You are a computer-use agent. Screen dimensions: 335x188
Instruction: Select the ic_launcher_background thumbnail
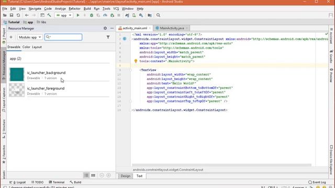click(x=17, y=74)
